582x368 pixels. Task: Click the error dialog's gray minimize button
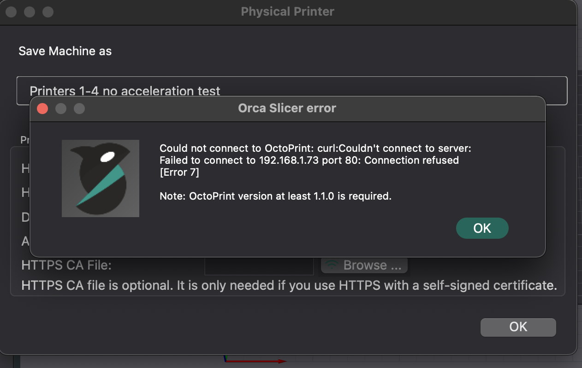click(61, 109)
